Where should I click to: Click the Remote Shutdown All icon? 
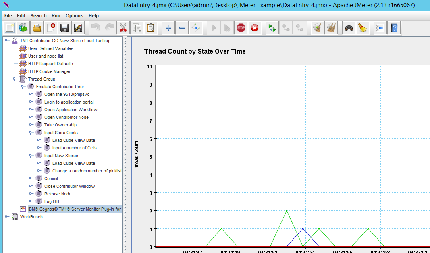[300, 28]
